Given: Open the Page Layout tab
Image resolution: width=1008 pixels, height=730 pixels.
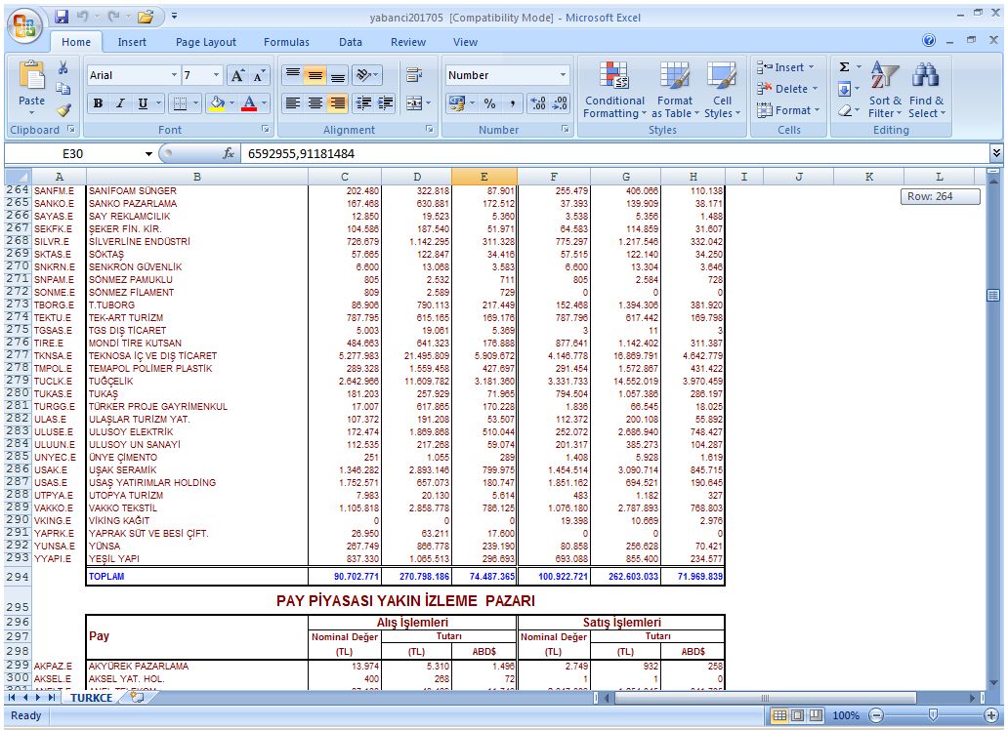Looking at the screenshot, I should click(x=206, y=42).
